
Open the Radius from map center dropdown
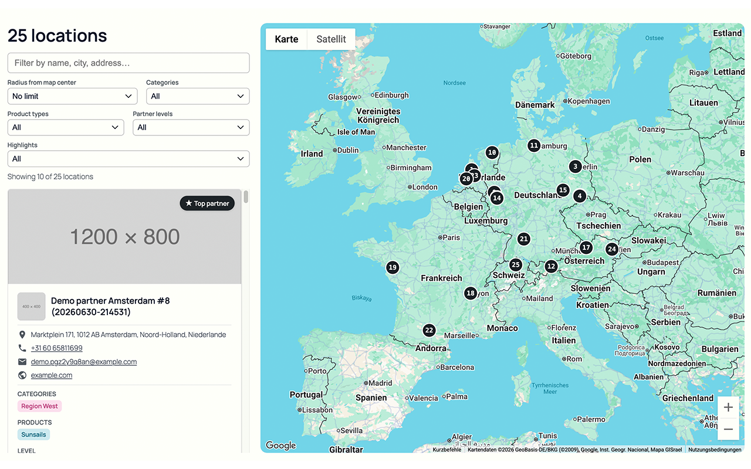pos(72,96)
